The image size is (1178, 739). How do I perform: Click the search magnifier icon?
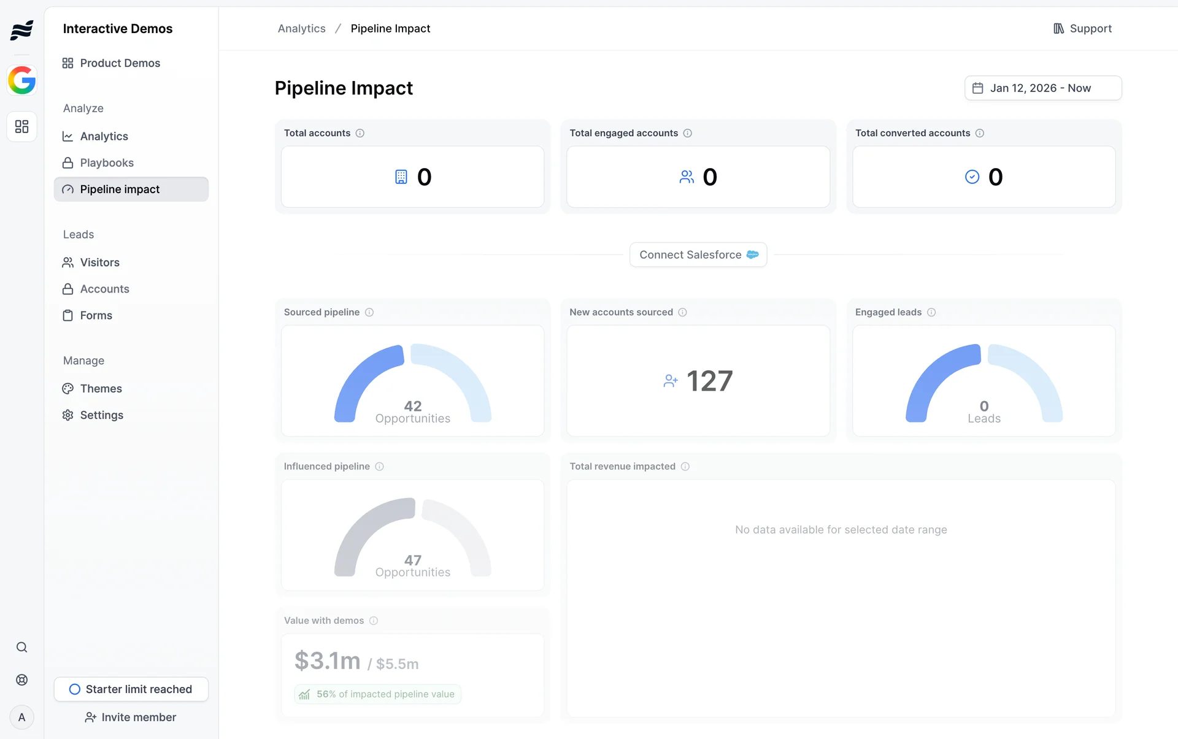point(22,647)
